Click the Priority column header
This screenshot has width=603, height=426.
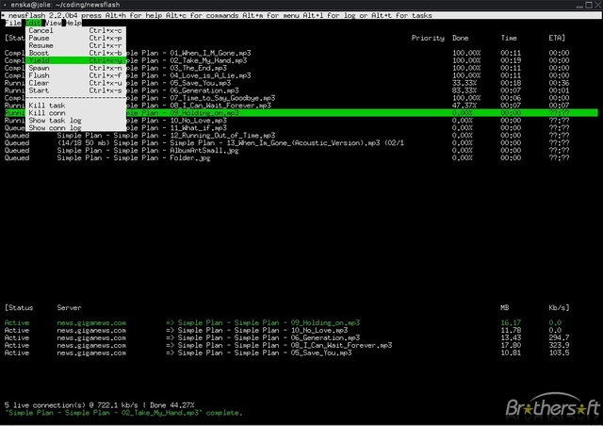[x=428, y=38]
